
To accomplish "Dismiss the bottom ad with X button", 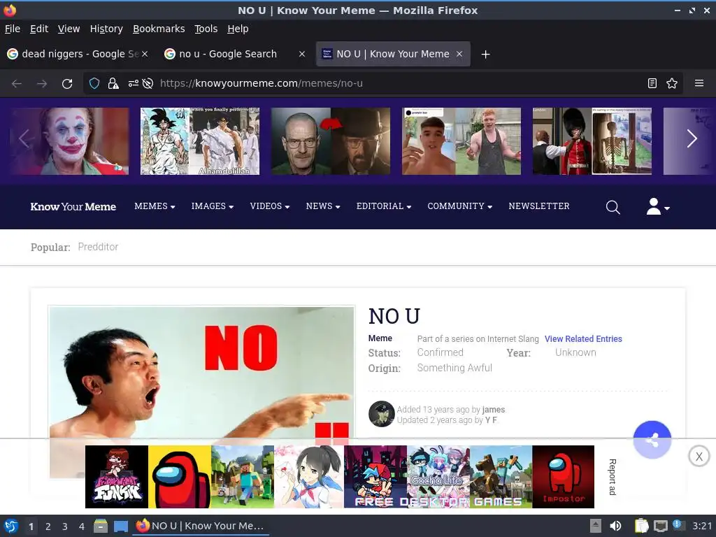I will (x=699, y=456).
